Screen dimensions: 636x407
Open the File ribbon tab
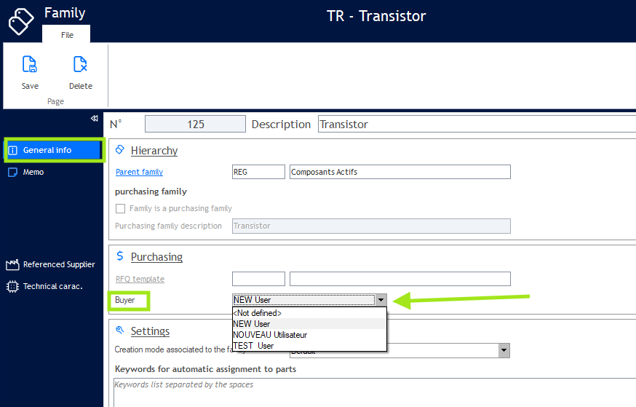tap(66, 35)
